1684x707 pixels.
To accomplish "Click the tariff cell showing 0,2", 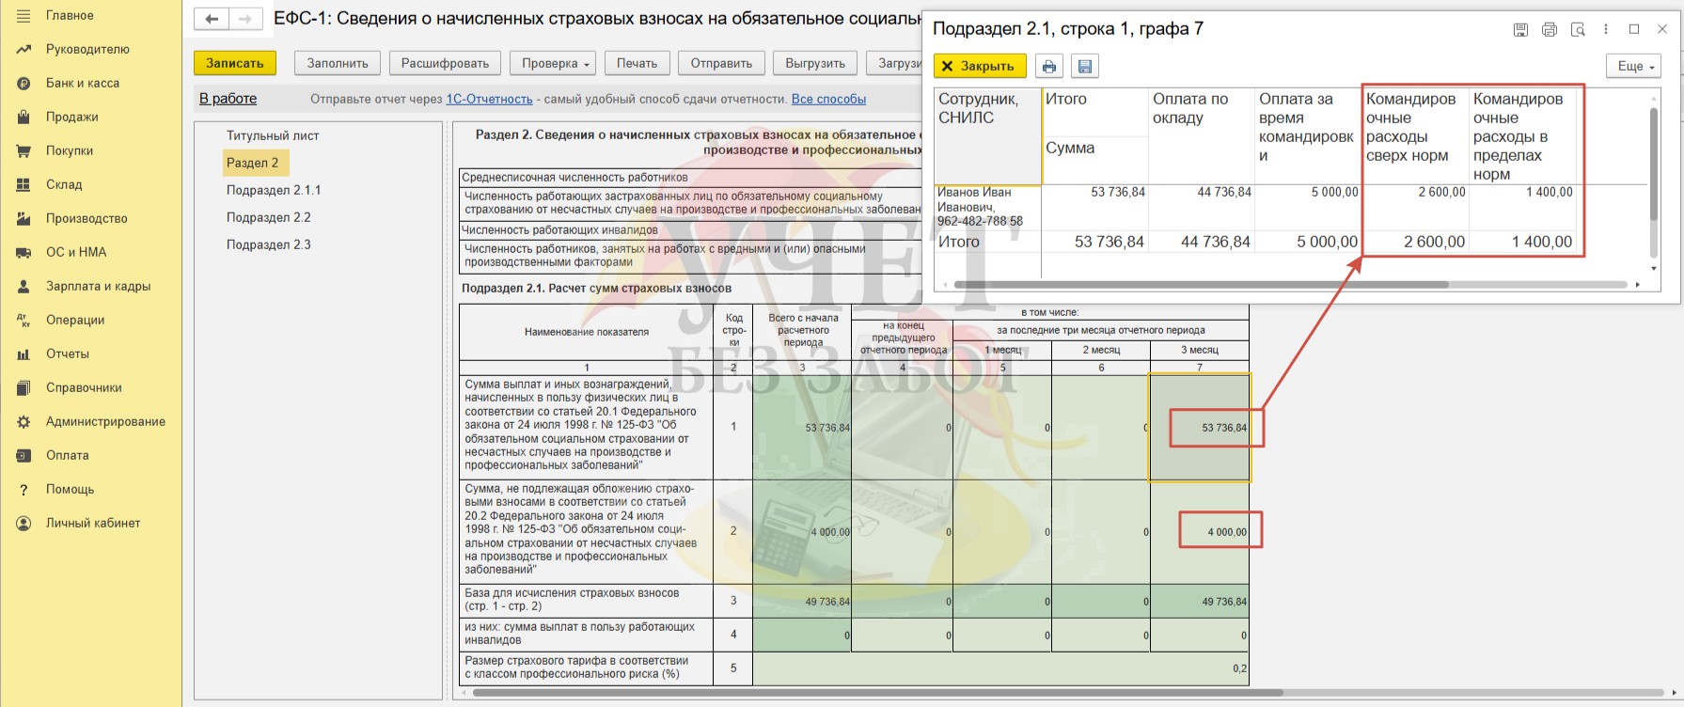I will (1001, 668).
